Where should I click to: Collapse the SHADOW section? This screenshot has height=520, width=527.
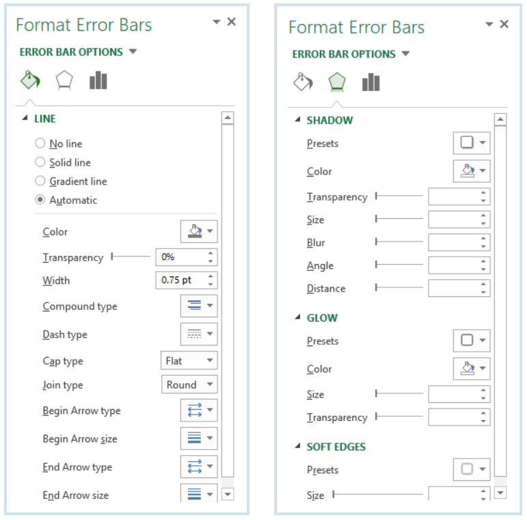297,120
